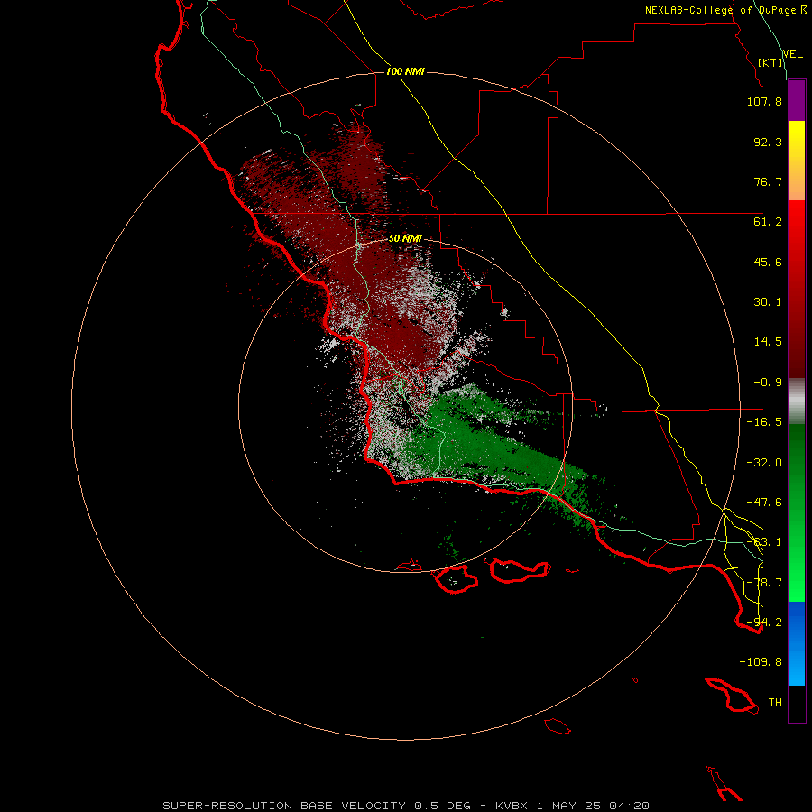Select the 76.7 velocity scale value
812x812 pixels.
(768, 181)
